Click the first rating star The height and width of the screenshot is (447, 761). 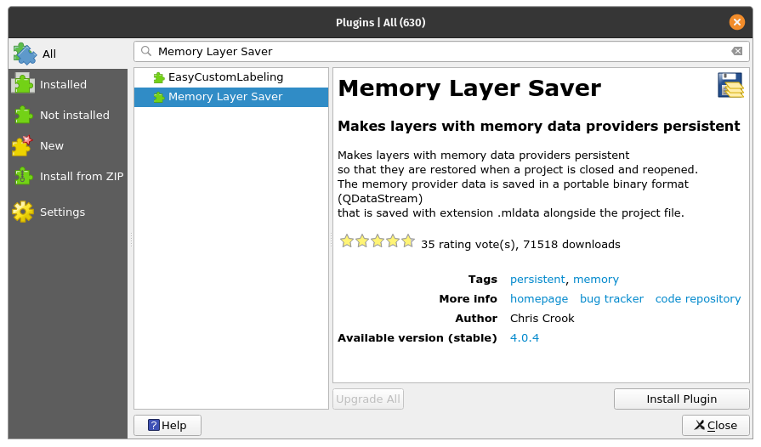point(347,241)
